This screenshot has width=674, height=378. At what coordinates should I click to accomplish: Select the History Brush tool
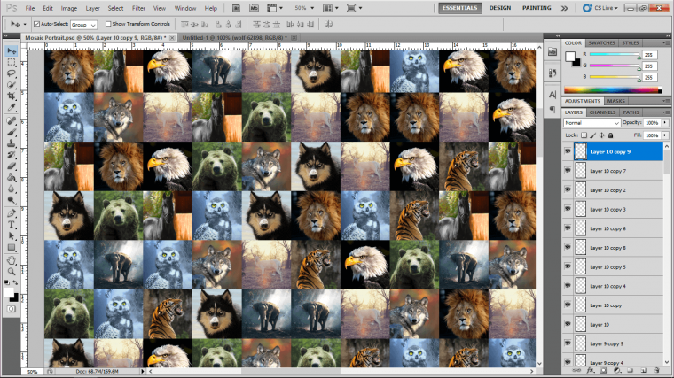(12, 155)
